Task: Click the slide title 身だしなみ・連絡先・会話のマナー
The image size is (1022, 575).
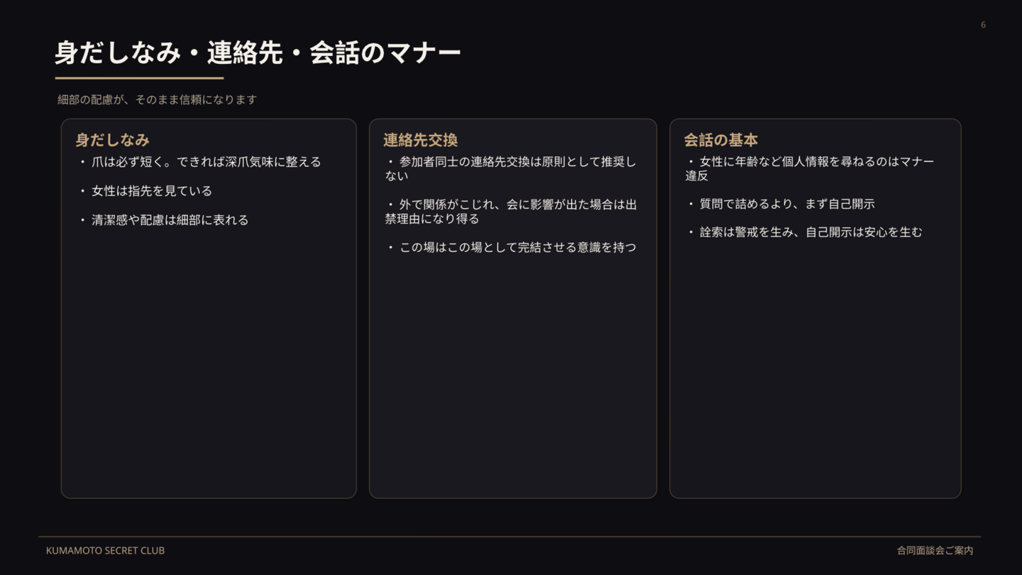Action: pyautogui.click(x=258, y=53)
